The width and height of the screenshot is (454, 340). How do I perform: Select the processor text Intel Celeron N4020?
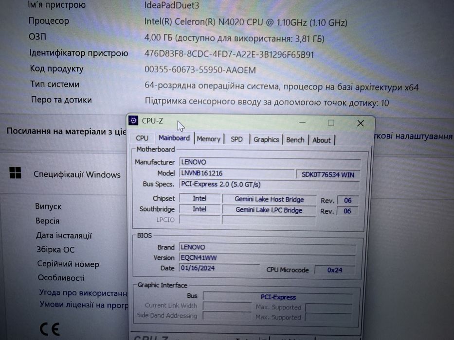(246, 22)
